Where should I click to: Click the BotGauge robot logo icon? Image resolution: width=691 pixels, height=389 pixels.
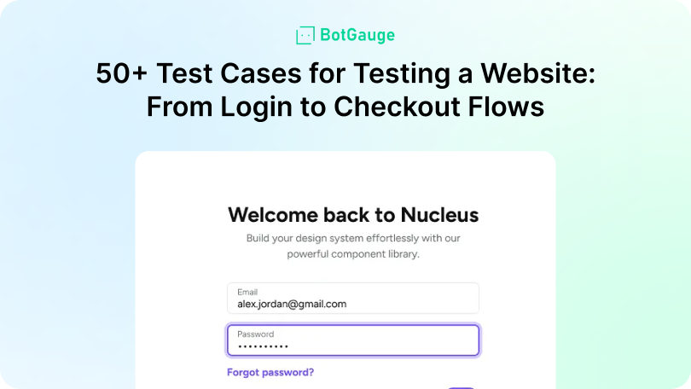(305, 36)
